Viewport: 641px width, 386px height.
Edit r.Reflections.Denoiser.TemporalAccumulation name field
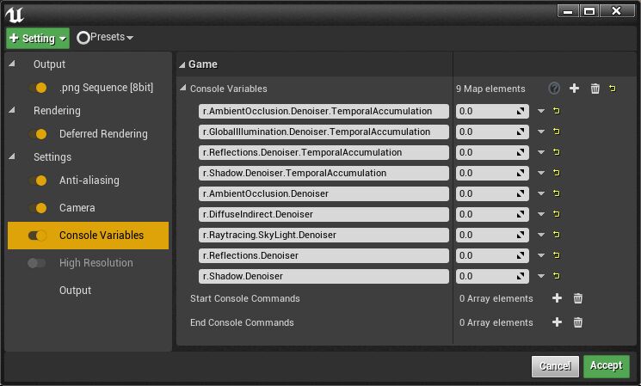(x=324, y=152)
